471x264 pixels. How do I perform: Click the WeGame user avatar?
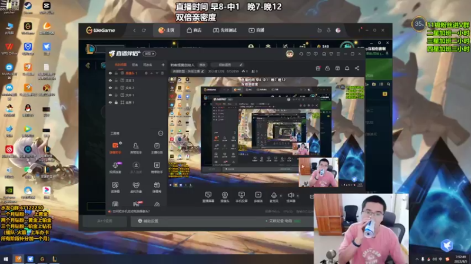click(x=338, y=31)
